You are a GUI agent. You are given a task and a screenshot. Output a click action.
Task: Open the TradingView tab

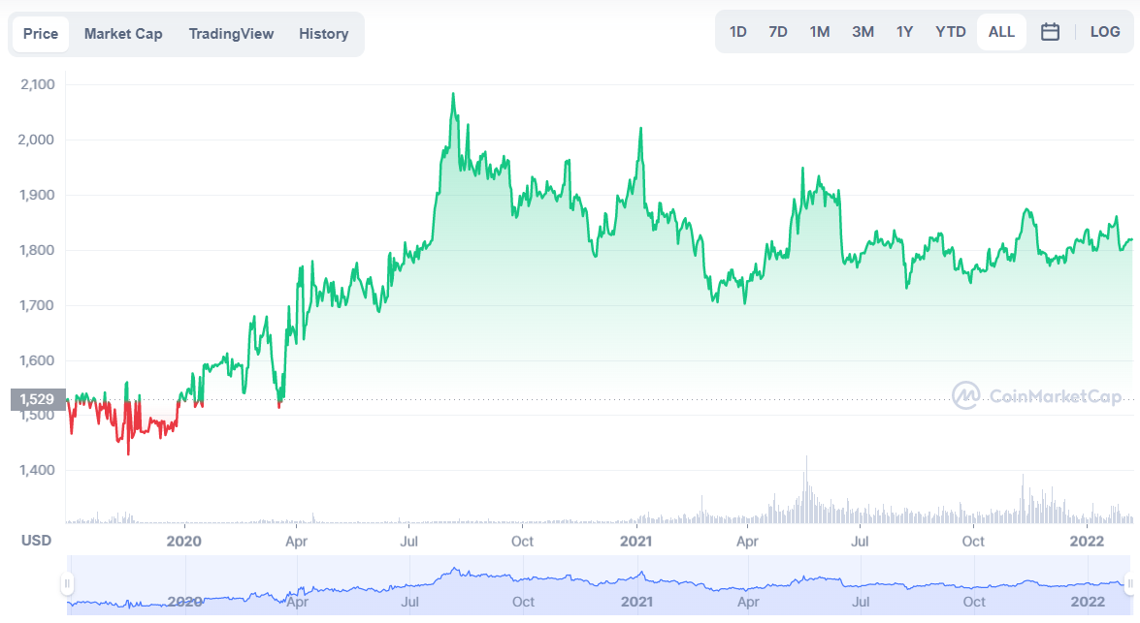[x=231, y=34]
